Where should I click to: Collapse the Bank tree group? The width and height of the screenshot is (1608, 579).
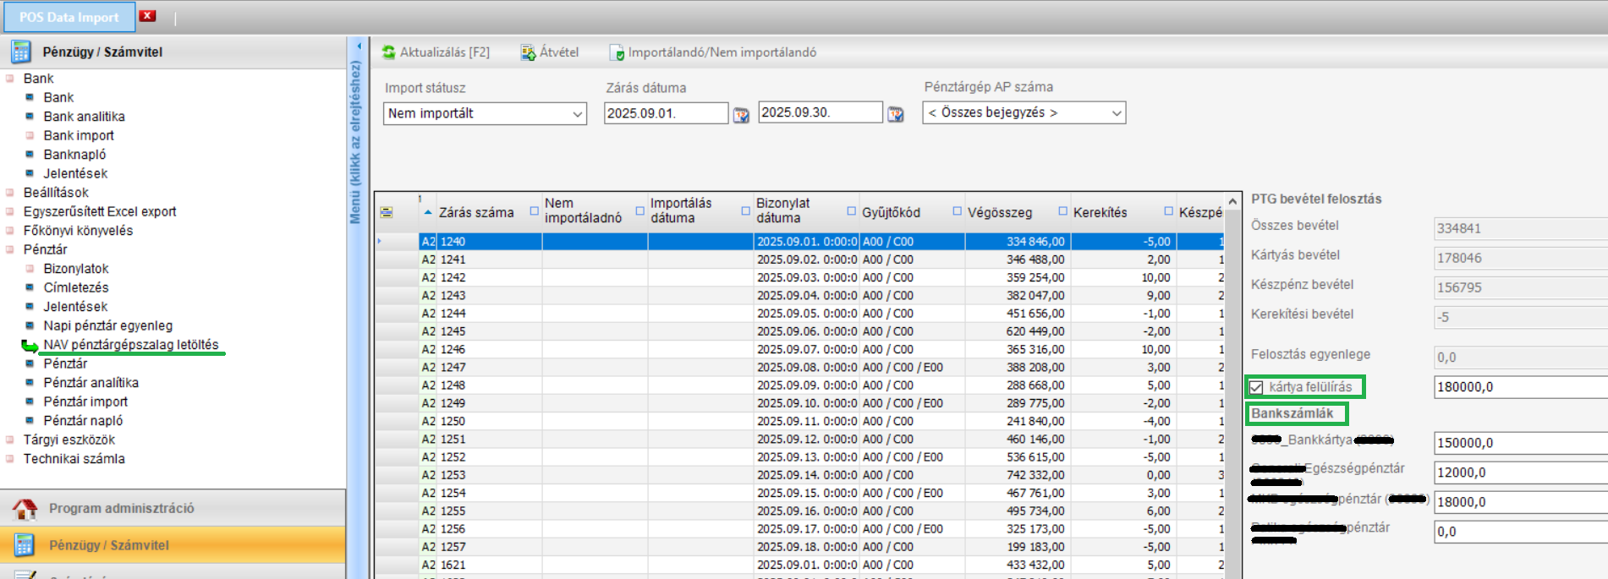(x=10, y=79)
